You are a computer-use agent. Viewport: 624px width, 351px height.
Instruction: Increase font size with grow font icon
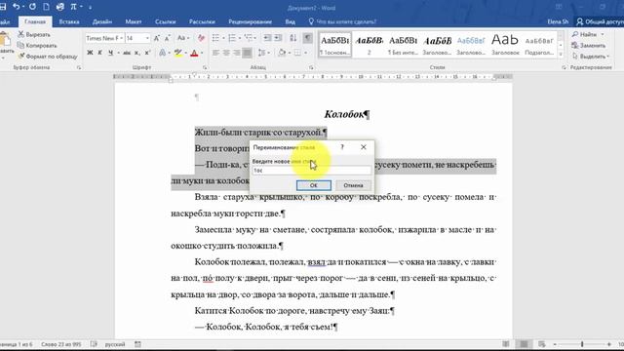tap(157, 38)
